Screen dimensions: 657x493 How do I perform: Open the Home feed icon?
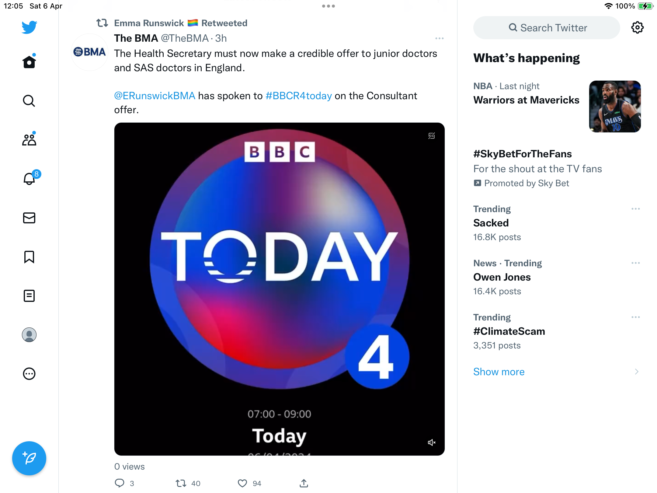pos(29,62)
